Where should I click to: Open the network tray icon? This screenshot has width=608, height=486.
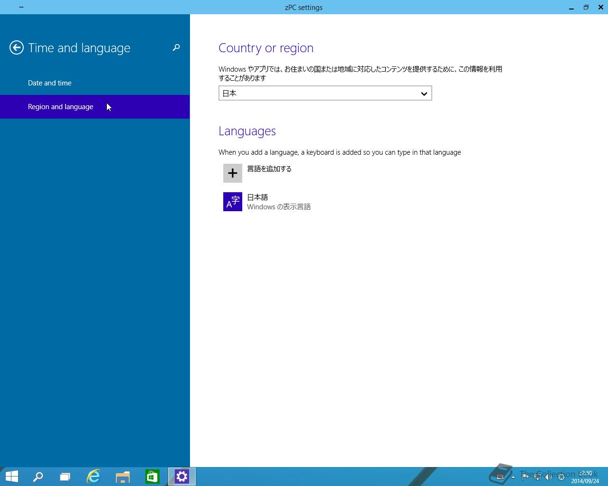click(537, 477)
